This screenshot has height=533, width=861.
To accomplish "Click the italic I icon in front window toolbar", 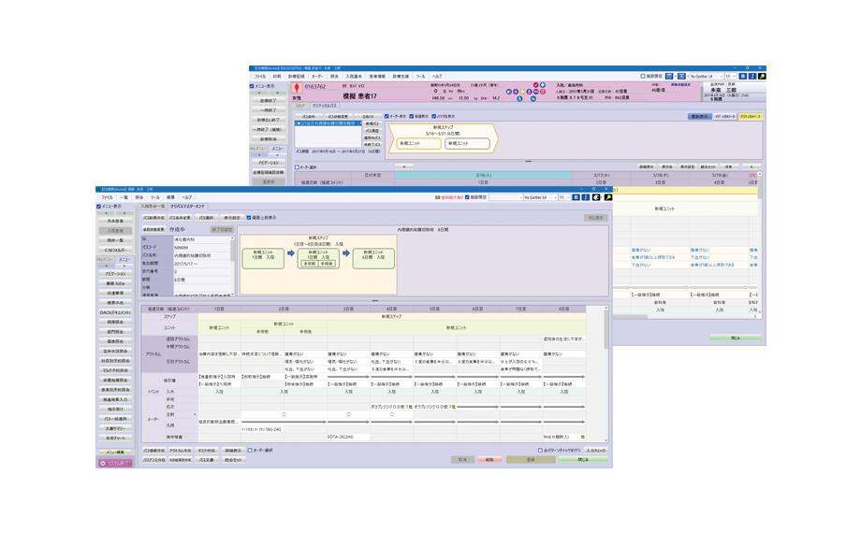I will pyautogui.click(x=585, y=198).
